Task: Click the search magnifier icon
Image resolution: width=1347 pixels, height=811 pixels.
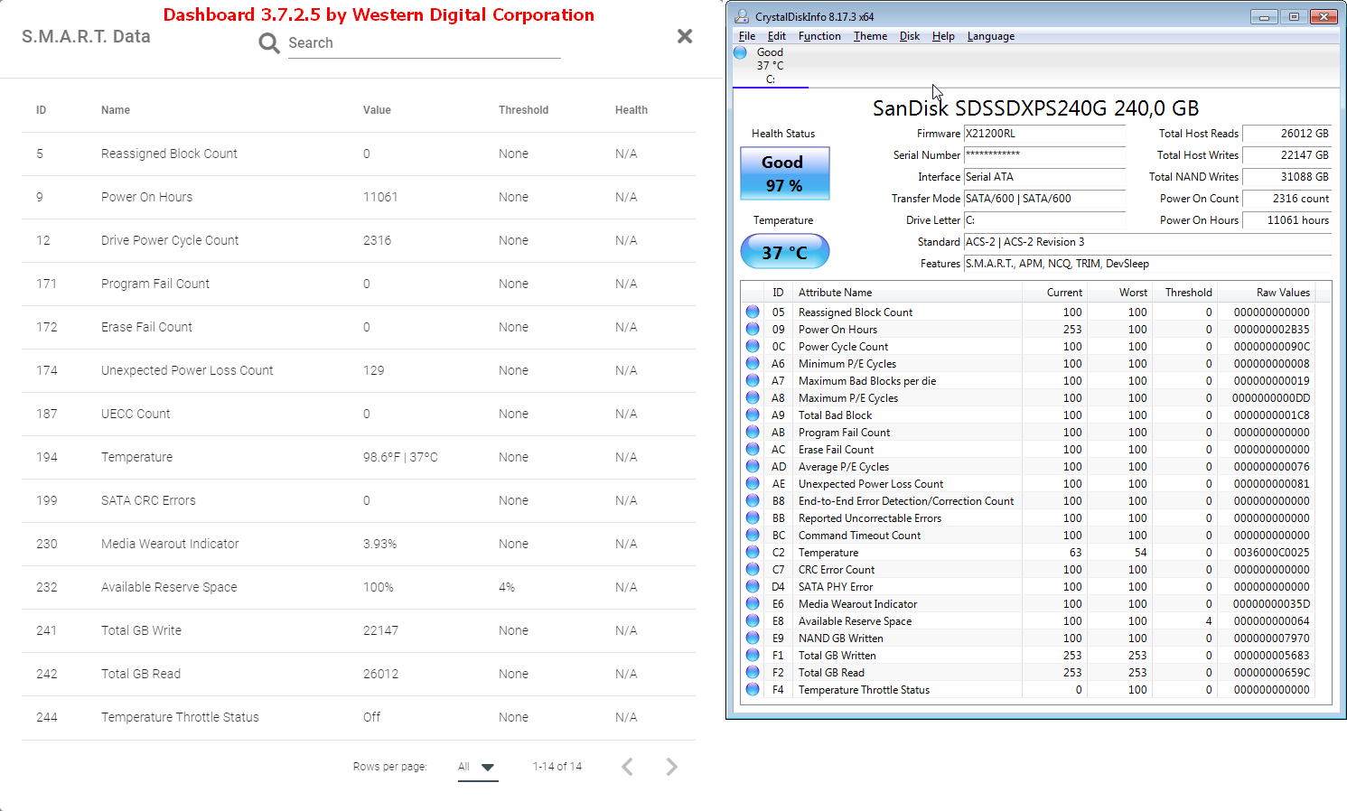Action: point(268,43)
